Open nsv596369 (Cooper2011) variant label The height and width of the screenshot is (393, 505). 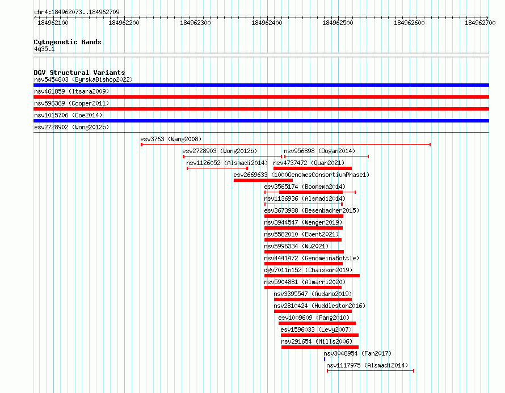pos(71,103)
